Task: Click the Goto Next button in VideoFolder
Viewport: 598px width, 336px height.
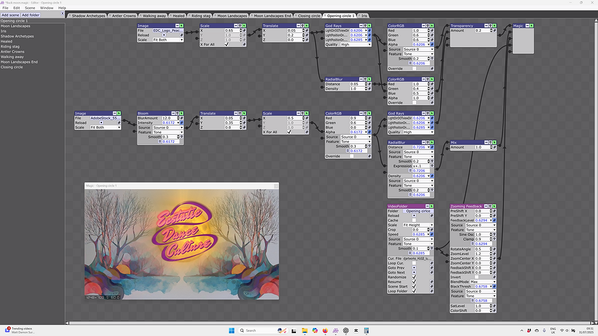Action: coord(414,273)
